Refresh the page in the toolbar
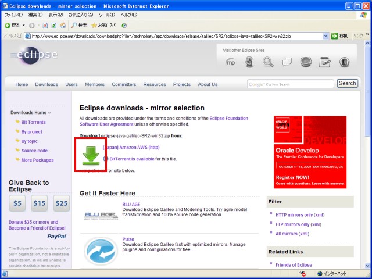 tap(54, 26)
